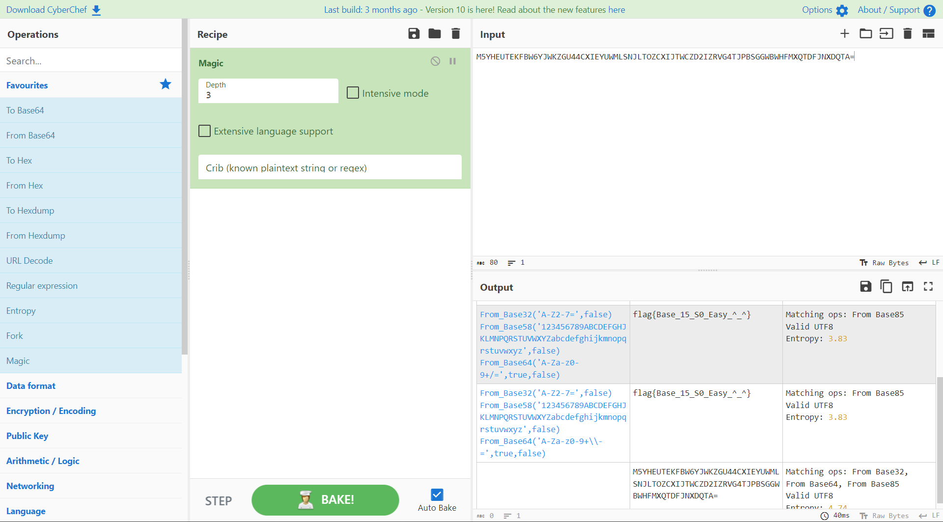Clear the recipe with trash icon
Viewport: 943px width, 522px height.
456,34
